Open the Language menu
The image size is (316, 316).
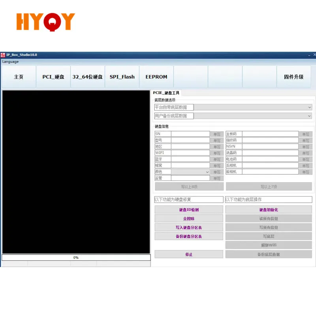point(11,62)
